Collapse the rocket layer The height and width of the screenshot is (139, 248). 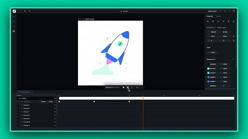click(x=17, y=98)
